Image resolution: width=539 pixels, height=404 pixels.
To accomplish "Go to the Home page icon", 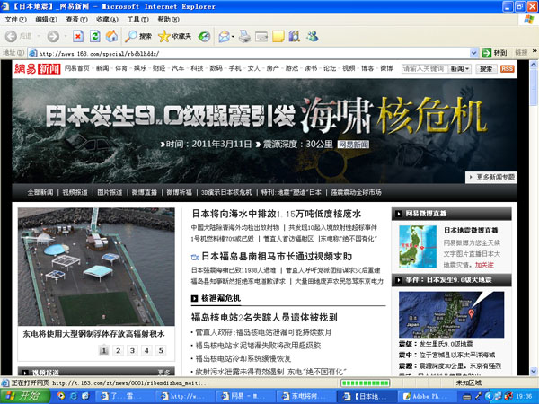I will coord(110,36).
